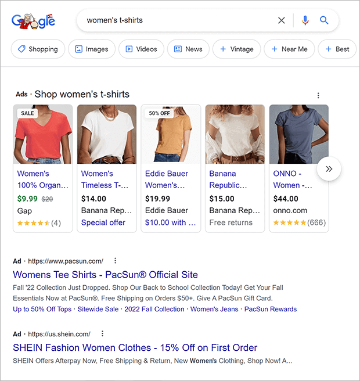Screen dimensions: 360x381
Task: Click the https://www.pacsun.com/ URL text
Action: (x=66, y=261)
